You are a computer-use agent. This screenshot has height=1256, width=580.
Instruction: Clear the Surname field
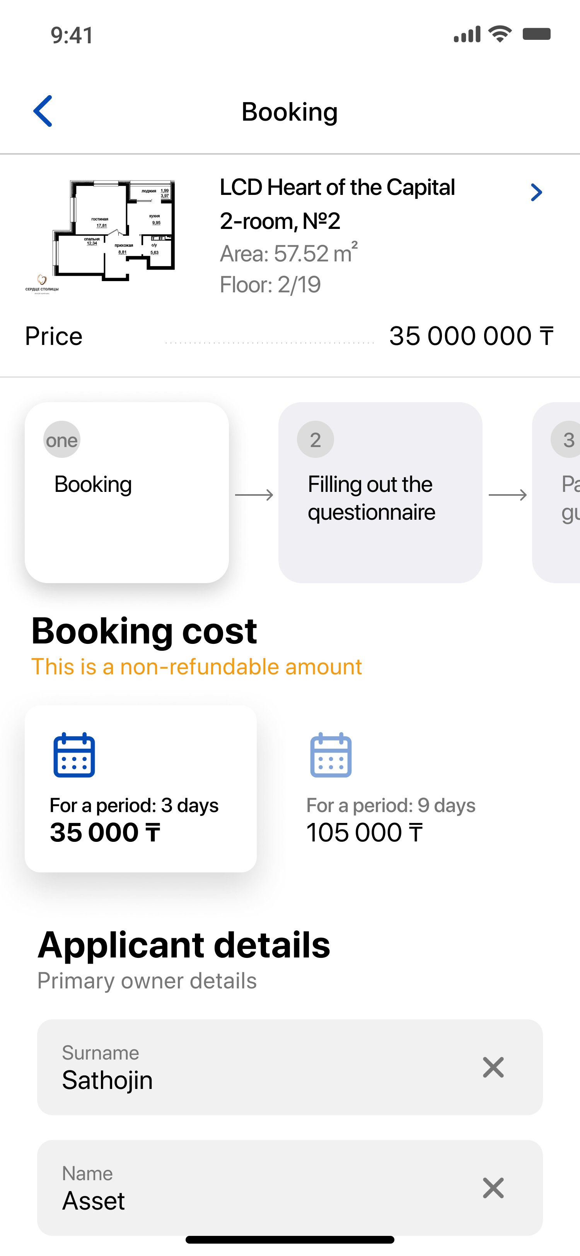(493, 1067)
